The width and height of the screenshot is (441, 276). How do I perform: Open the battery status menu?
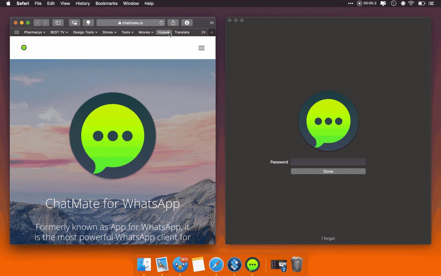(422, 3)
